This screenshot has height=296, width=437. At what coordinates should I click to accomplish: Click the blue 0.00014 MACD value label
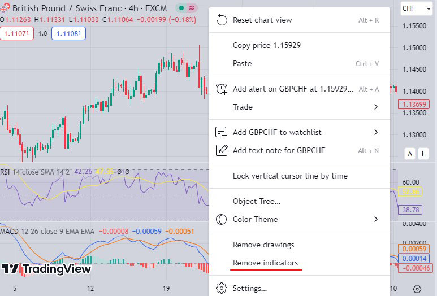pos(414,258)
